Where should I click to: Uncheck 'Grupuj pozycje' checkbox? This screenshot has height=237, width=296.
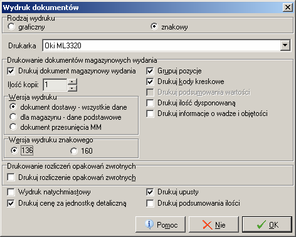(x=150, y=71)
